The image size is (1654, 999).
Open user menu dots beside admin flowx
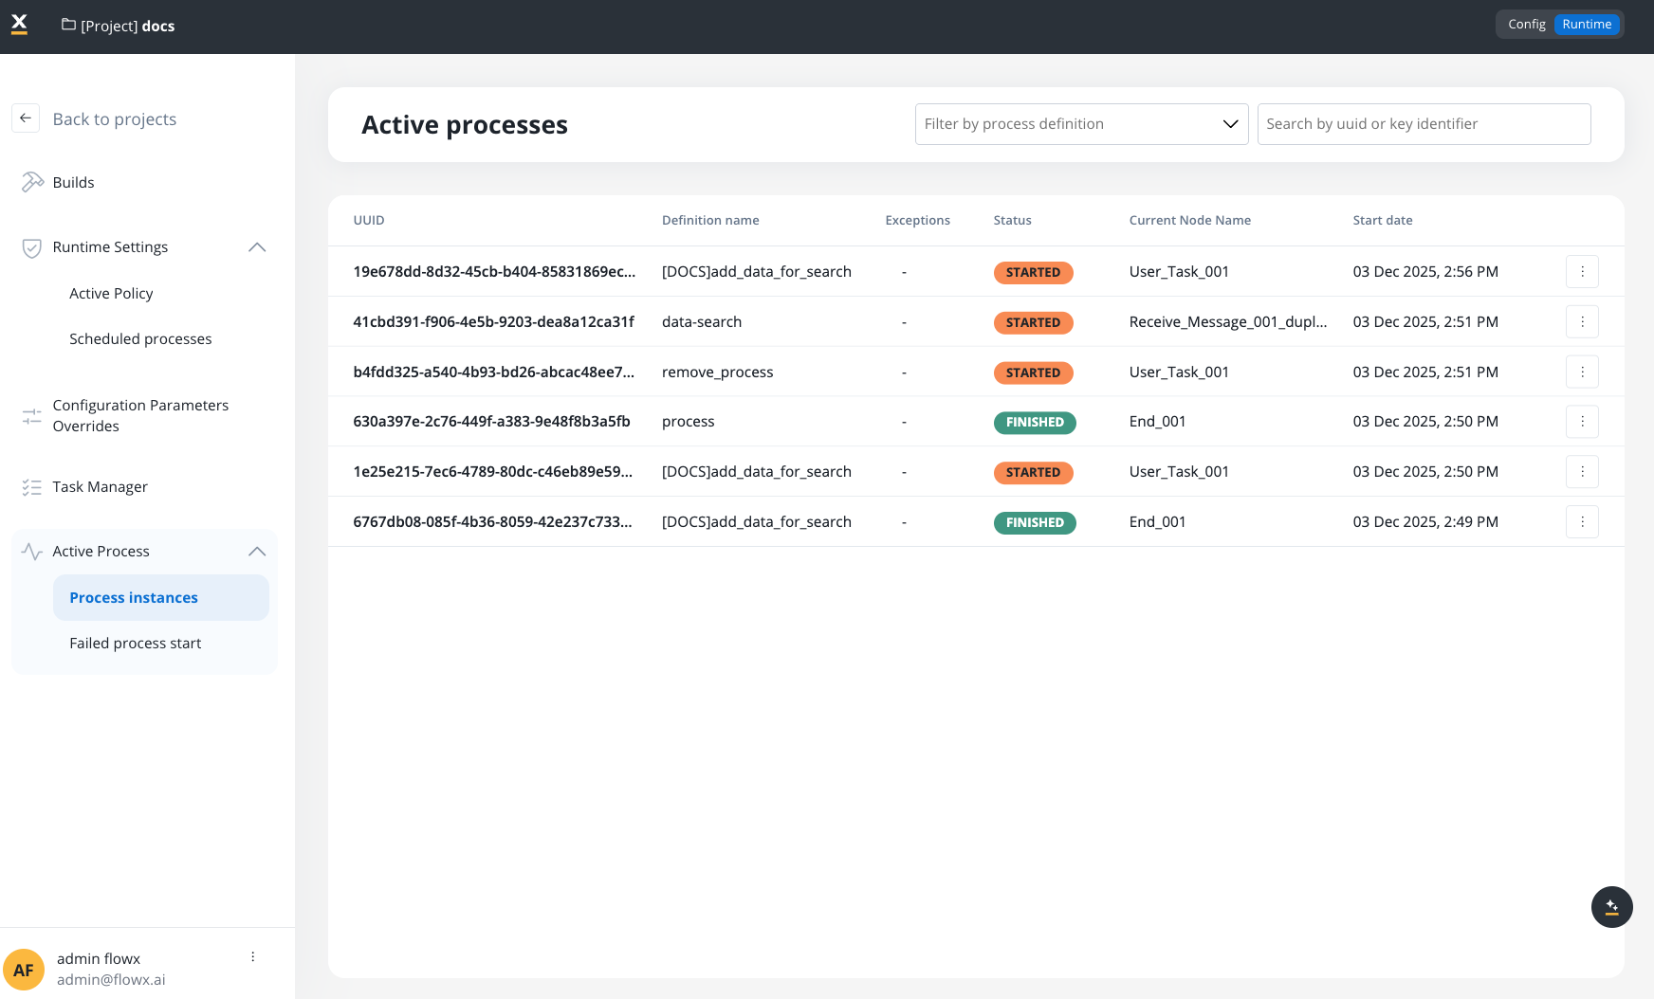coord(253,957)
